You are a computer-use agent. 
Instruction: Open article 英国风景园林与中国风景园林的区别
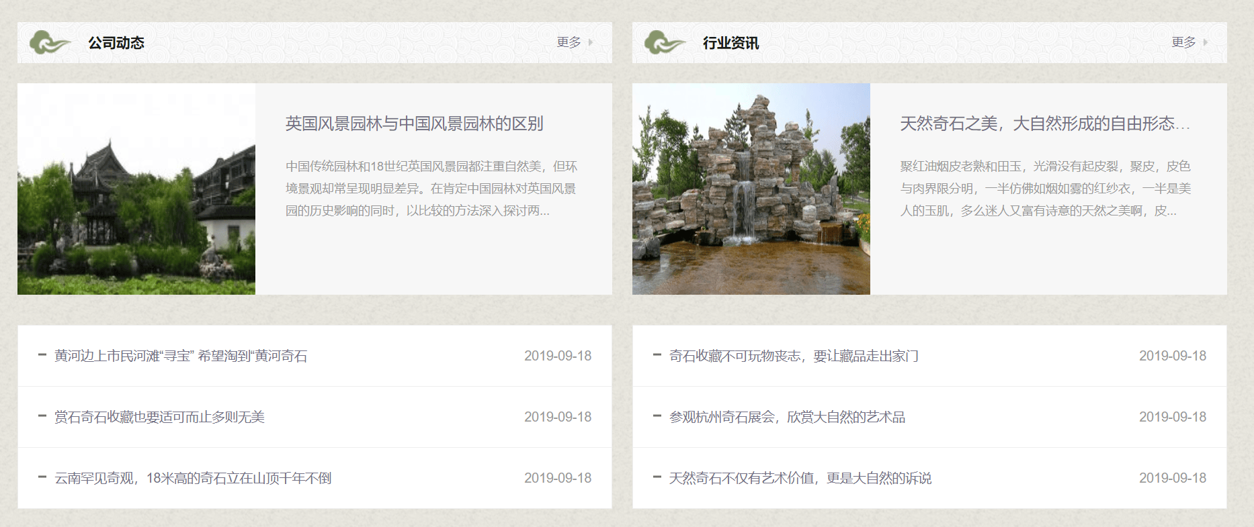(x=414, y=124)
